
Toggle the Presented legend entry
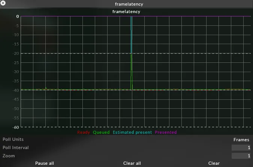point(166,132)
